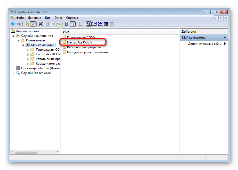Collapse the Мой компьютер tree node
The width and height of the screenshot is (238, 170).
[23, 45]
